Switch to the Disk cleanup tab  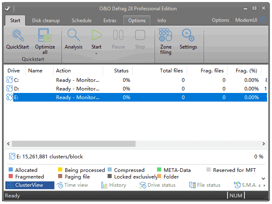tap(46, 21)
